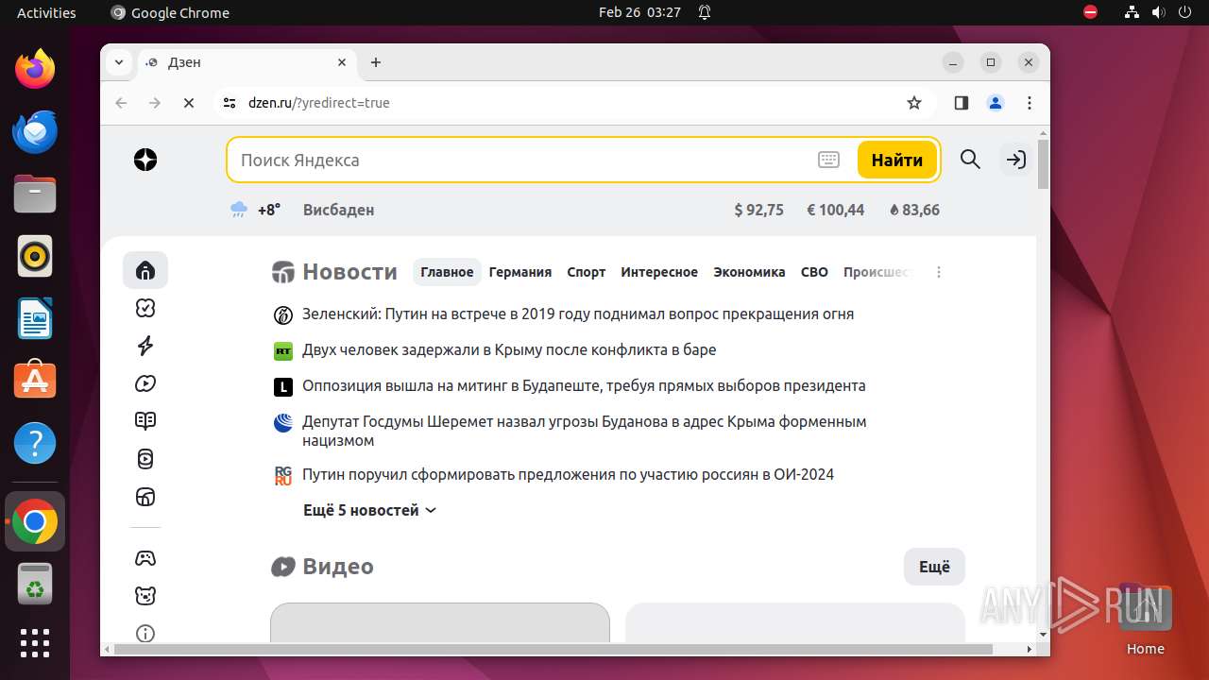Image resolution: width=1209 pixels, height=680 pixels.
Task: Open the lightning bolt sidebar icon
Action: [145, 346]
